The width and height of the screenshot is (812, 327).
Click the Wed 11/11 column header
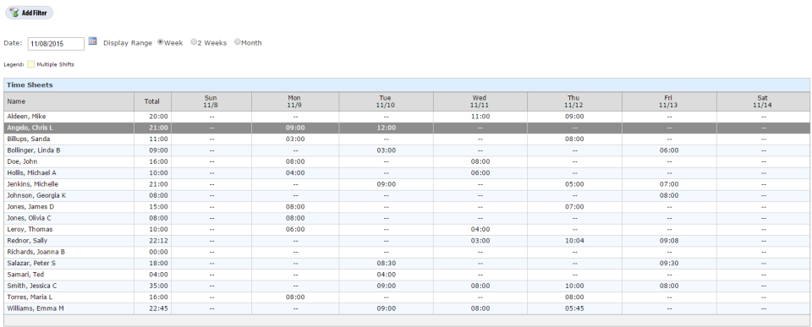point(480,102)
